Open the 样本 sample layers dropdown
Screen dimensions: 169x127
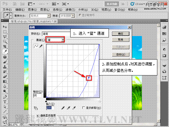pos(67,16)
